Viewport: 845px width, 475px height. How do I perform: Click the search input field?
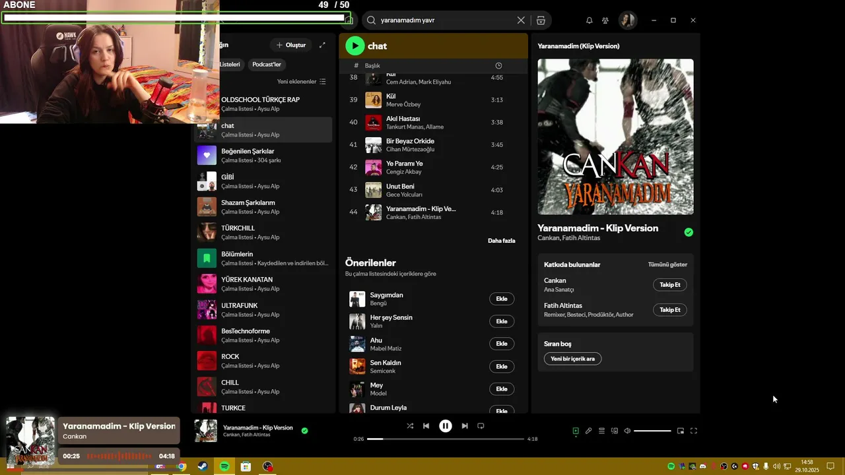(x=446, y=20)
